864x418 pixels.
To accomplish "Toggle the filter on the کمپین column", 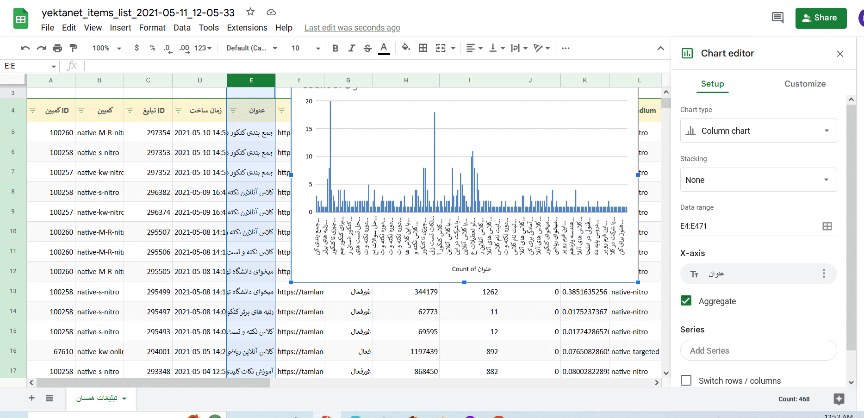I will pos(81,111).
